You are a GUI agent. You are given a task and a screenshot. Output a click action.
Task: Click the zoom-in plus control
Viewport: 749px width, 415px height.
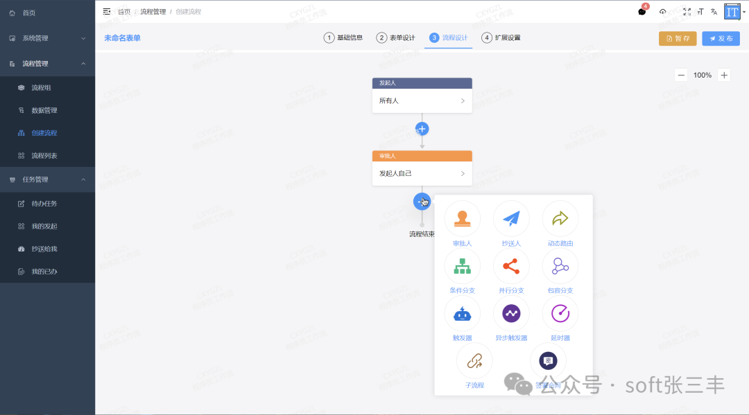coord(725,75)
